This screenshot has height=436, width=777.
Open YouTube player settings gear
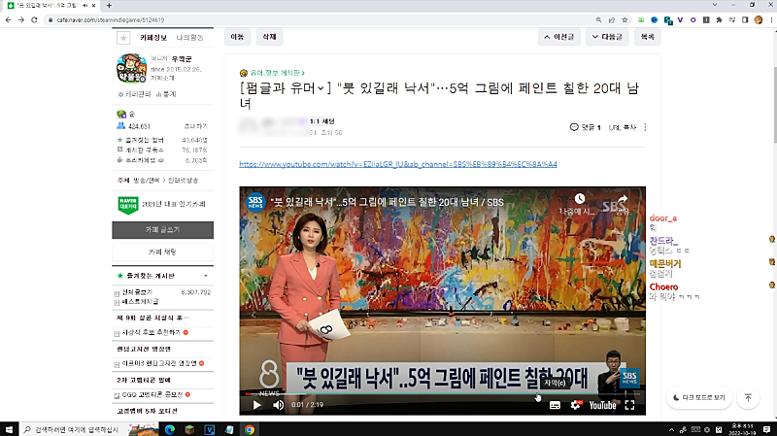coord(574,405)
